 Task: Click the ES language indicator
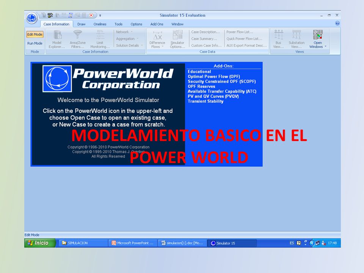click(x=292, y=243)
